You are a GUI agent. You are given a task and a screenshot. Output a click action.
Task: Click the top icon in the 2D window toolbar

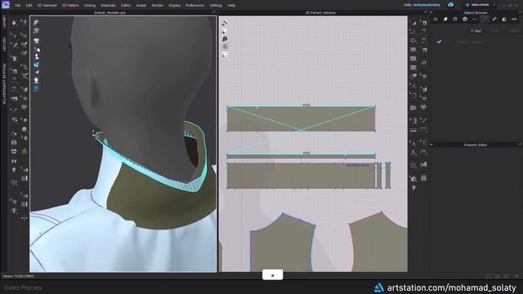[x=226, y=23]
